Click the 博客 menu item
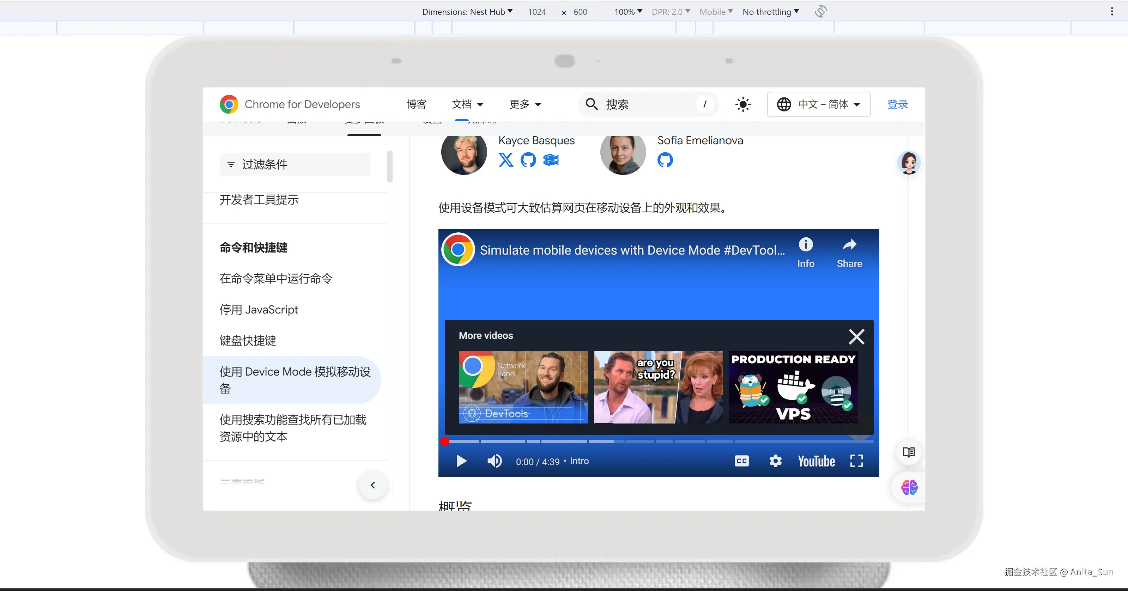Image resolution: width=1128 pixels, height=591 pixels. coord(416,105)
